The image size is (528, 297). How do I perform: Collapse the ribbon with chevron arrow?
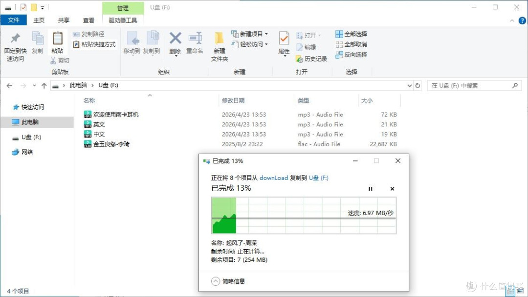pos(512,20)
